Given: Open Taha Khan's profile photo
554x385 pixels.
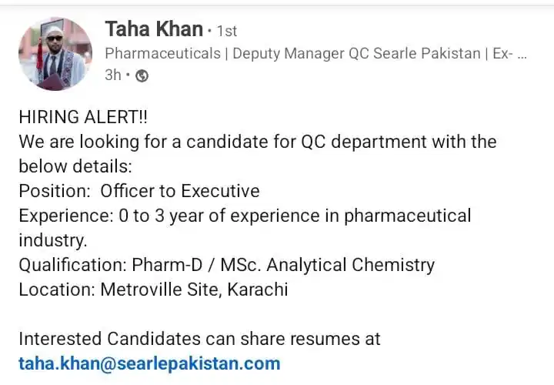Looking at the screenshot, I should pos(55,54).
